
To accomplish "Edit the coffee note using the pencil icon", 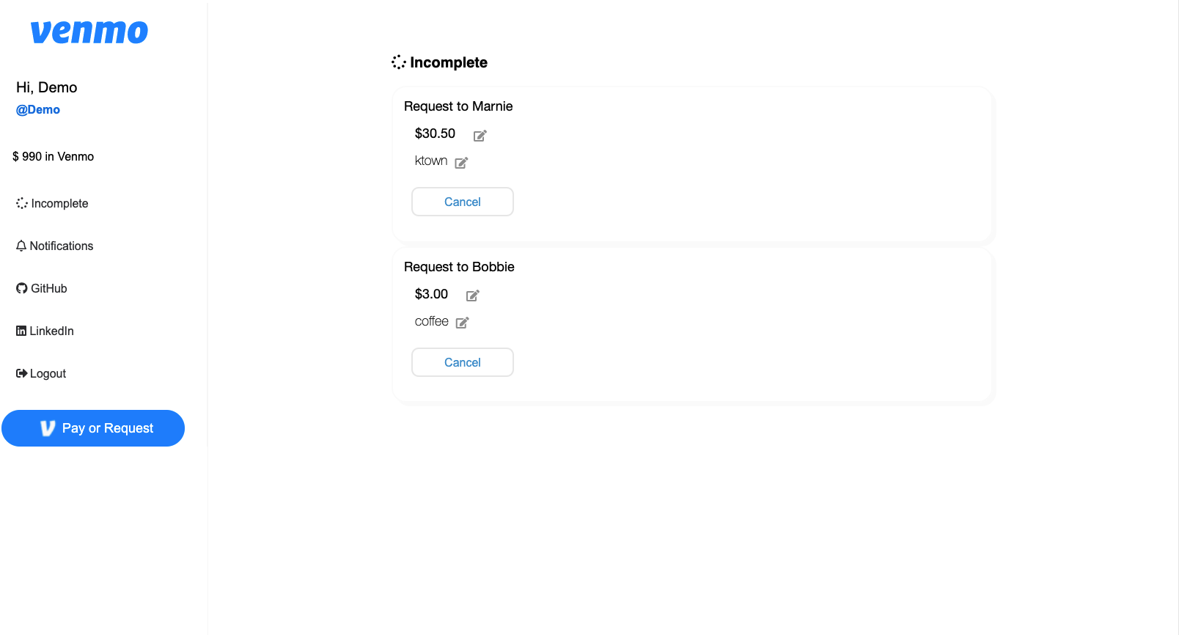I will (x=462, y=322).
